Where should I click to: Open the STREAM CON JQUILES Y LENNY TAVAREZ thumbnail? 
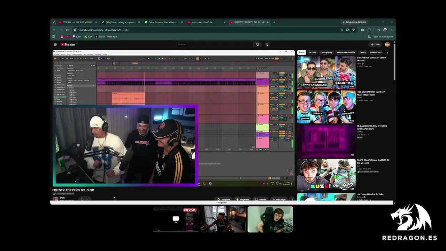(326, 73)
